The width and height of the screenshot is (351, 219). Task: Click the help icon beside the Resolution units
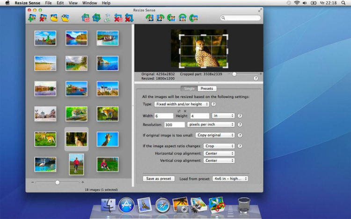[x=240, y=125]
